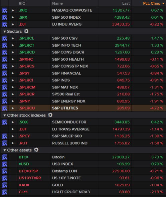Click news icon in GOLD row
The width and height of the screenshot is (166, 197).
[x=4, y=185]
